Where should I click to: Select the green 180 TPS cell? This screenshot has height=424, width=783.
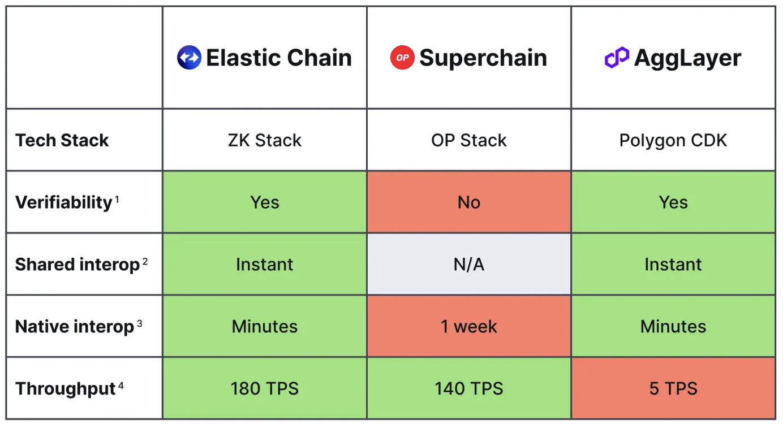[x=265, y=389]
